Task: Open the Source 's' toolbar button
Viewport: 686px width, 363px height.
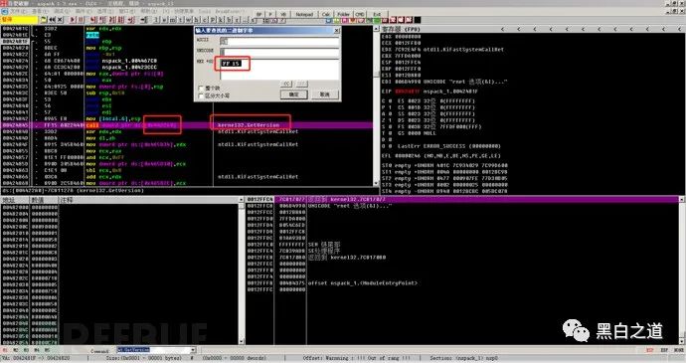Action: click(x=253, y=20)
